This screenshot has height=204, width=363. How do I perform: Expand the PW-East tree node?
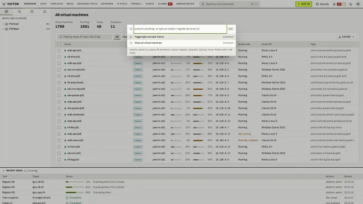pyautogui.click(x=3, y=24)
